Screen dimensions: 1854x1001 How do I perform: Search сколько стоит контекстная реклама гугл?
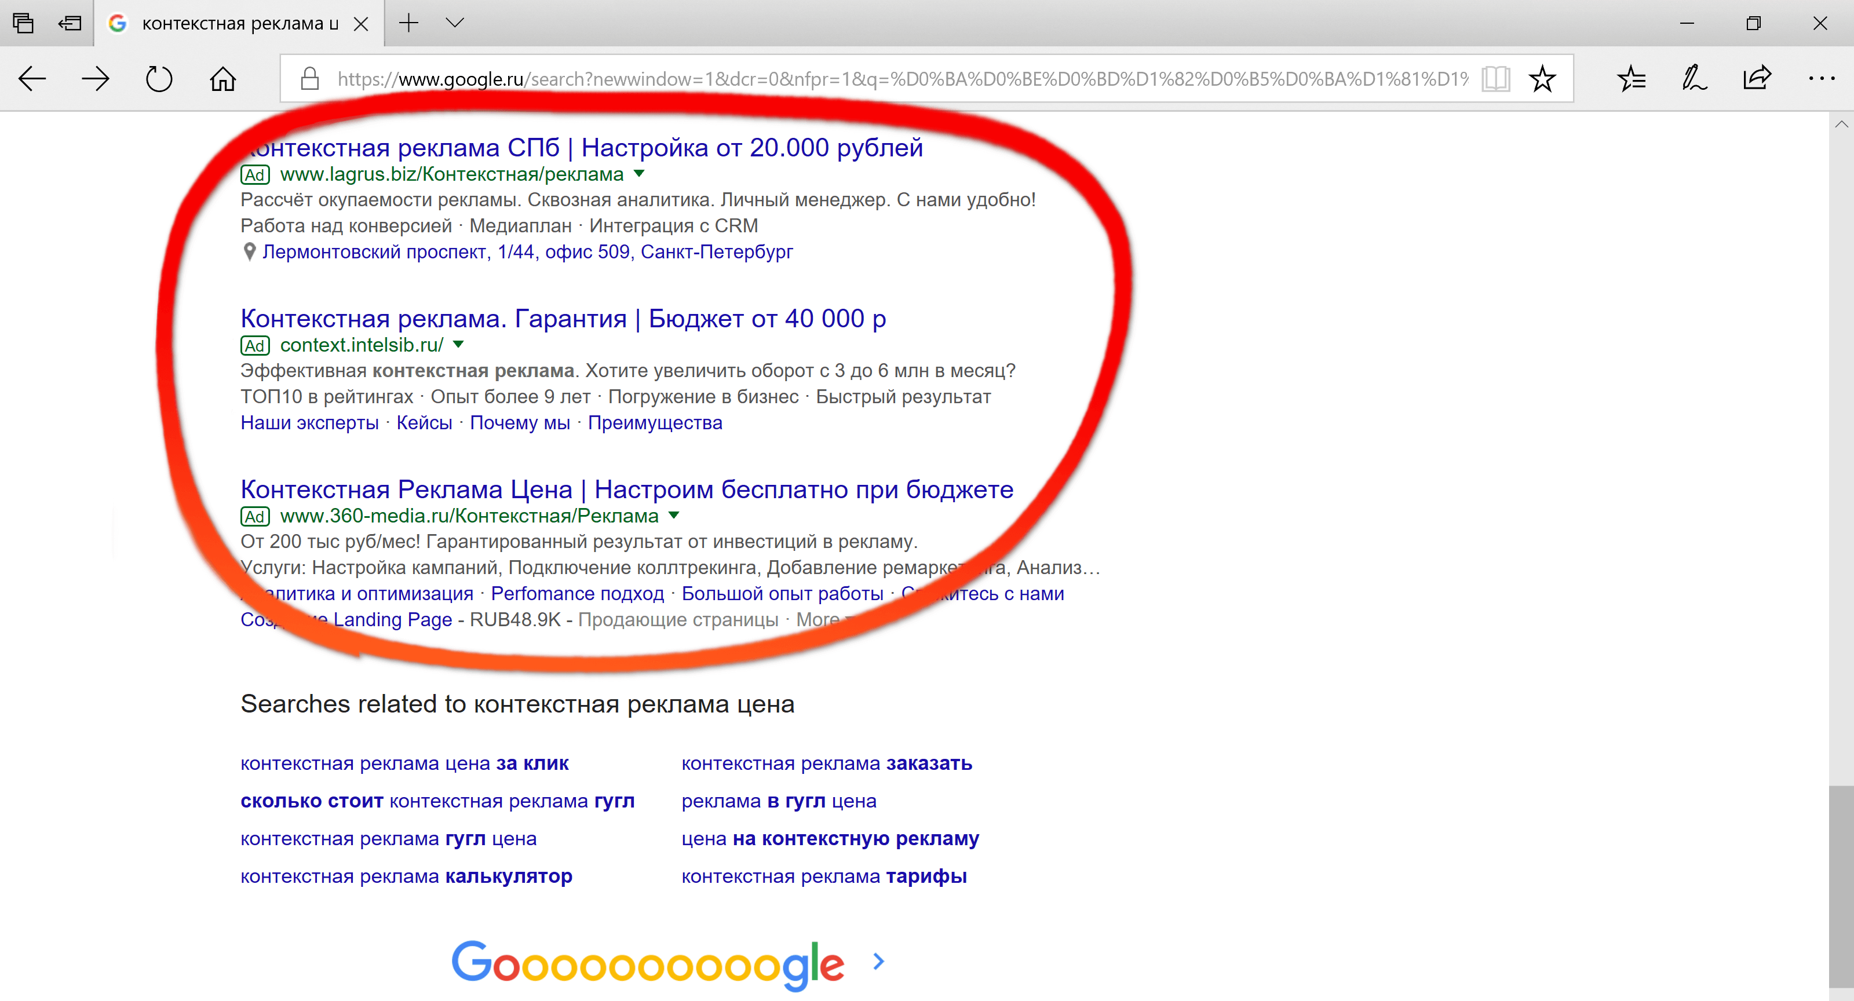tap(437, 801)
